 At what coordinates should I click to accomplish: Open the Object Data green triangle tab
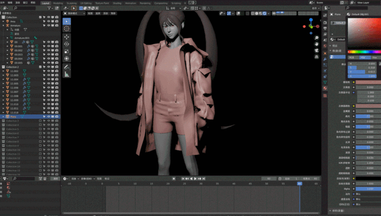[325, 83]
